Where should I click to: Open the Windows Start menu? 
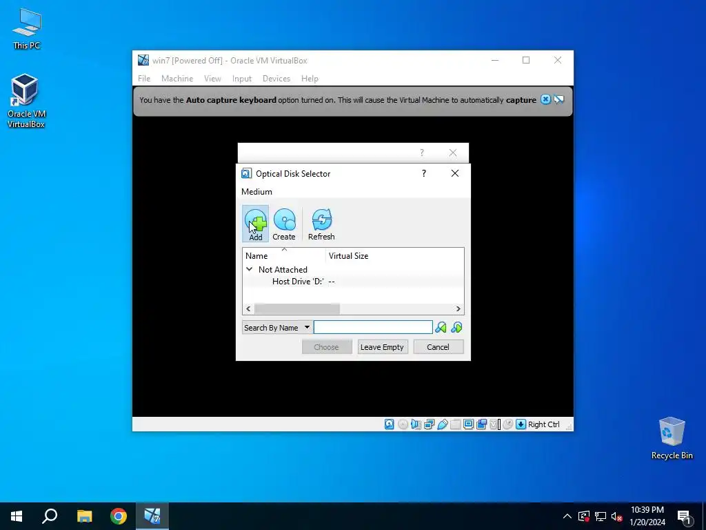click(17, 516)
